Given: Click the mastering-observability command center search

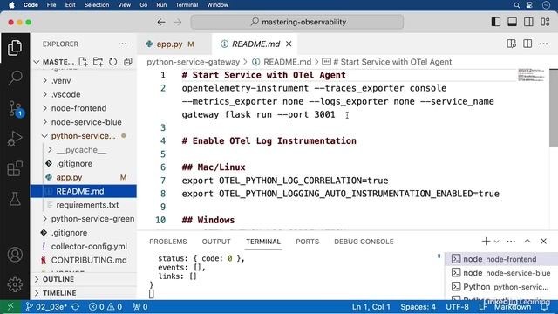Looking at the screenshot, I should 296,22.
